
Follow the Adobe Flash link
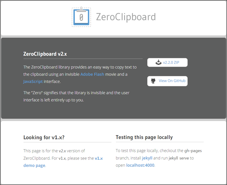point(92,74)
